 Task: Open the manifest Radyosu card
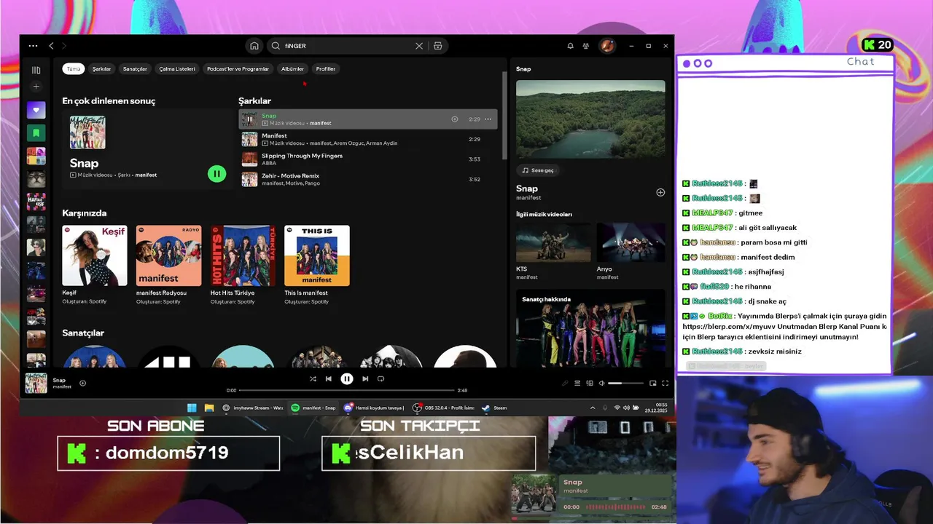tap(168, 264)
